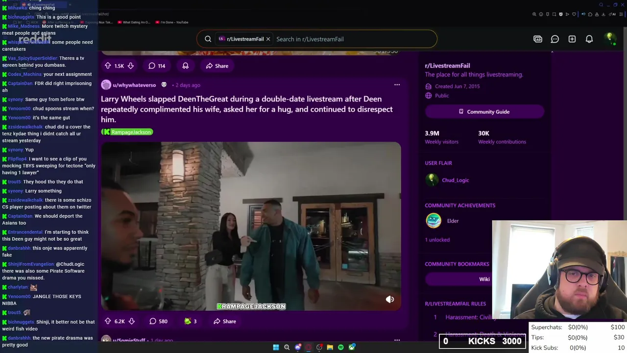Screen dimensions: 627x353
Task: Open the Larry Wheels slapped DeenTheGreat post title
Action: [247, 109]
